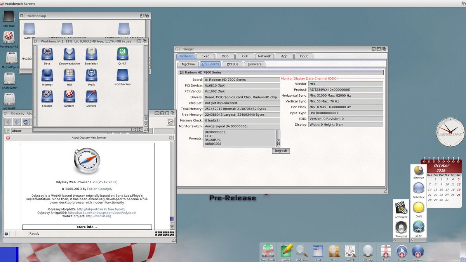Open the MUI drawer

(69, 77)
